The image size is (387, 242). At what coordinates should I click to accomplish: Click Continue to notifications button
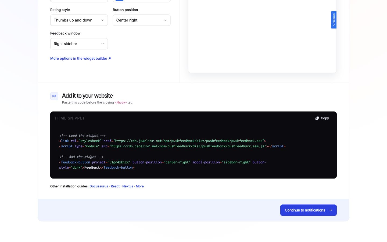(x=309, y=210)
